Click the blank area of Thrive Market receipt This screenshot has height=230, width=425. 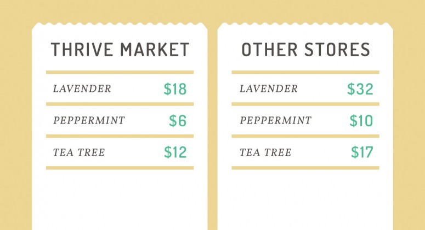click(x=120, y=200)
